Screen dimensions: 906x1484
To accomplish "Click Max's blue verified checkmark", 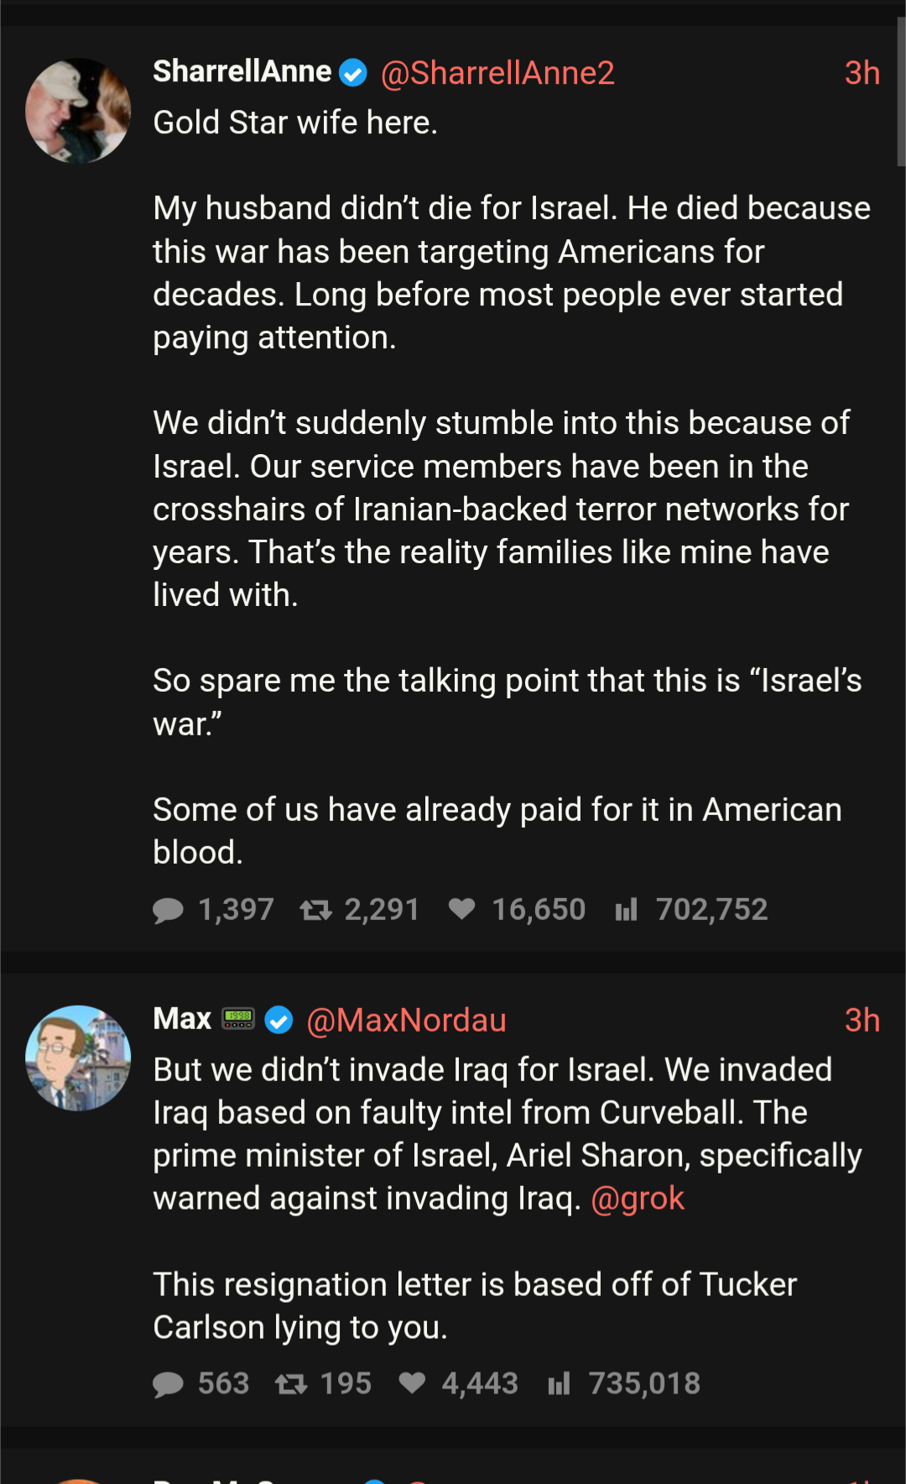I will click(x=279, y=1020).
